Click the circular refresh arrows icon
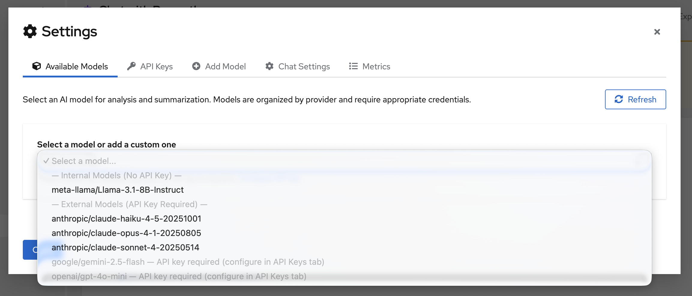 (x=619, y=99)
